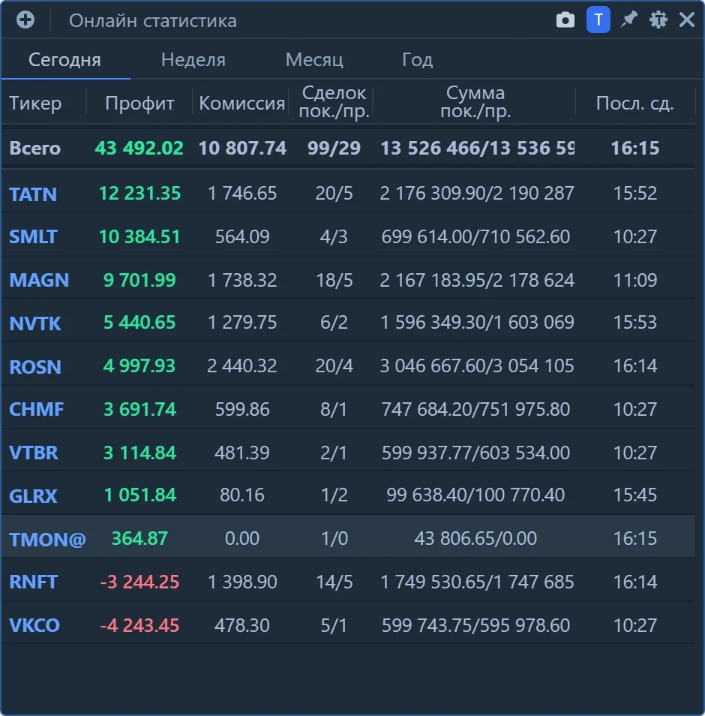Close the Онлайн статистика panel
The image size is (705, 716).
[687, 20]
